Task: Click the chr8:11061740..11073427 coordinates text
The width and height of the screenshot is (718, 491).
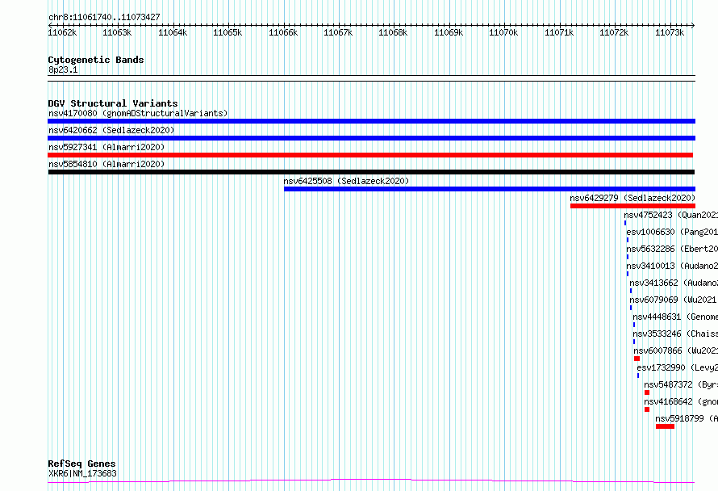Action: pyautogui.click(x=104, y=18)
